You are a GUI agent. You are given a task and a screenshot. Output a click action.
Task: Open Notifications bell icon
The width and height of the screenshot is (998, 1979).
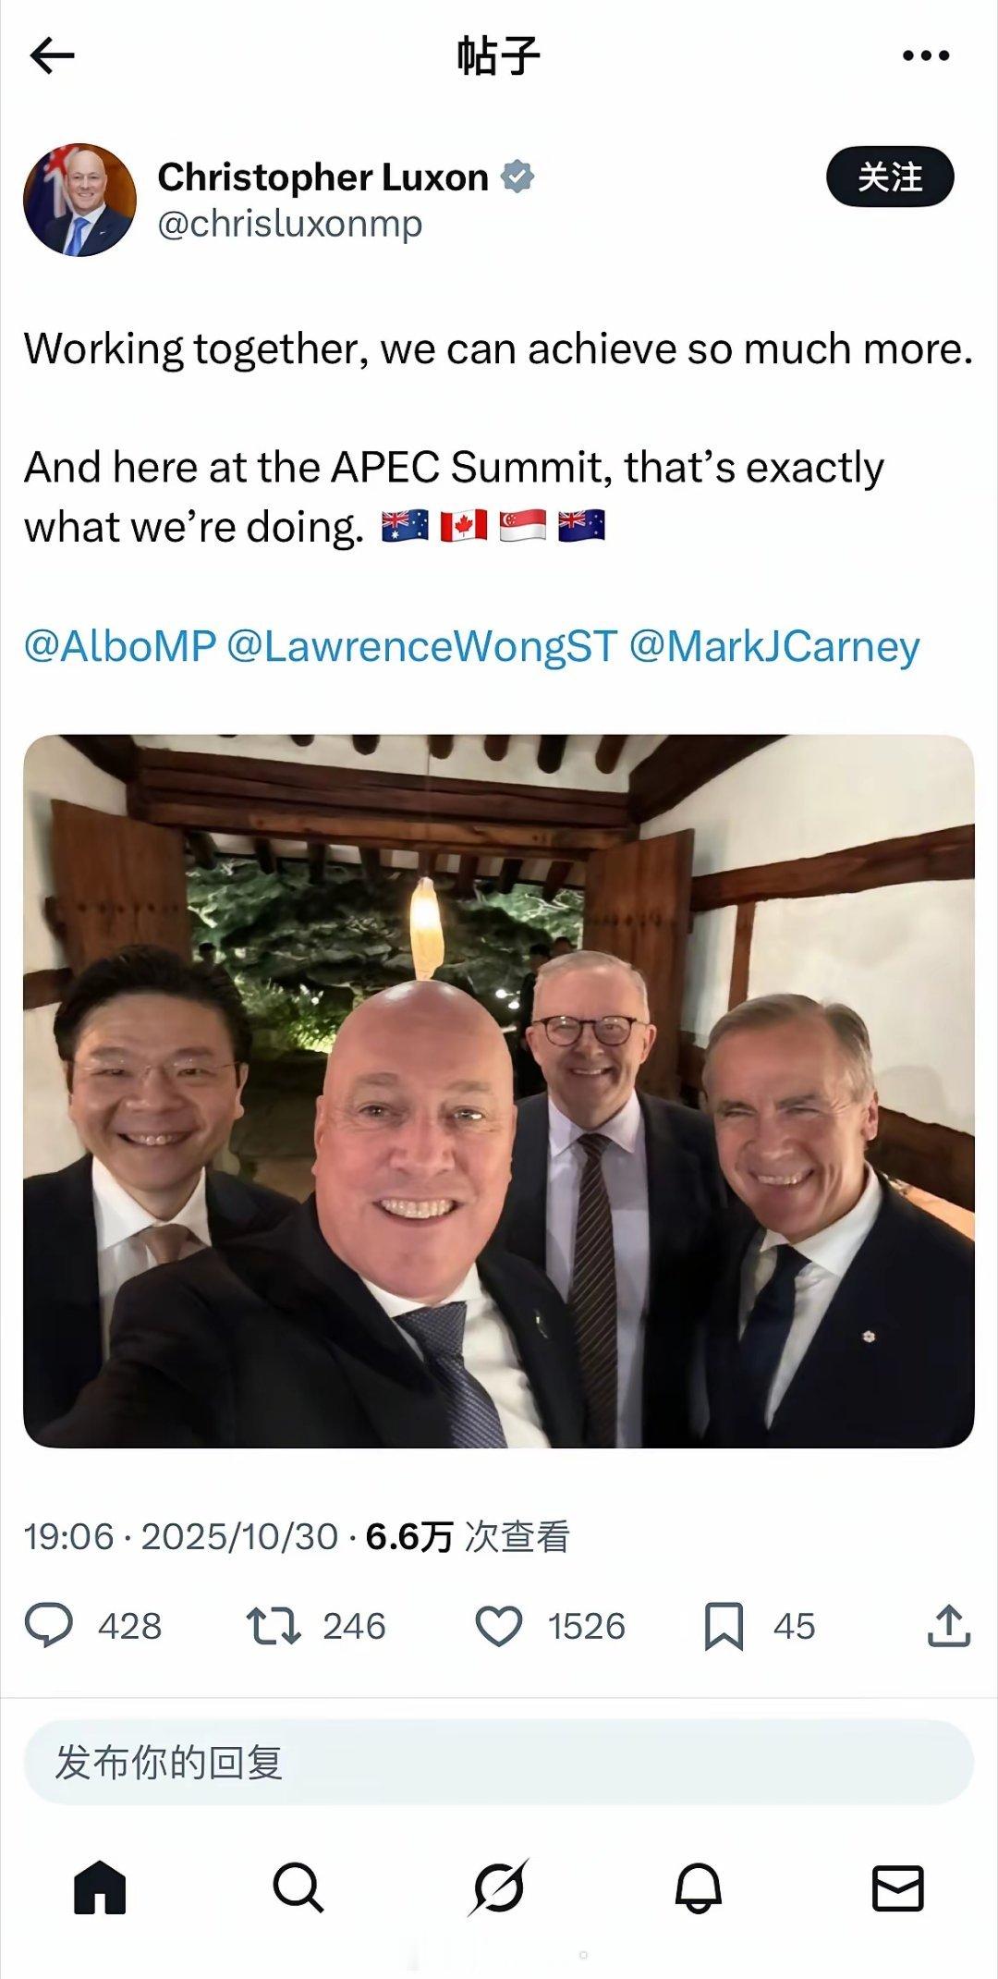coord(698,1887)
